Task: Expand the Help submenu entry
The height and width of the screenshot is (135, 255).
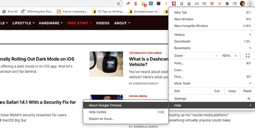Action: pyautogui.click(x=212, y=105)
